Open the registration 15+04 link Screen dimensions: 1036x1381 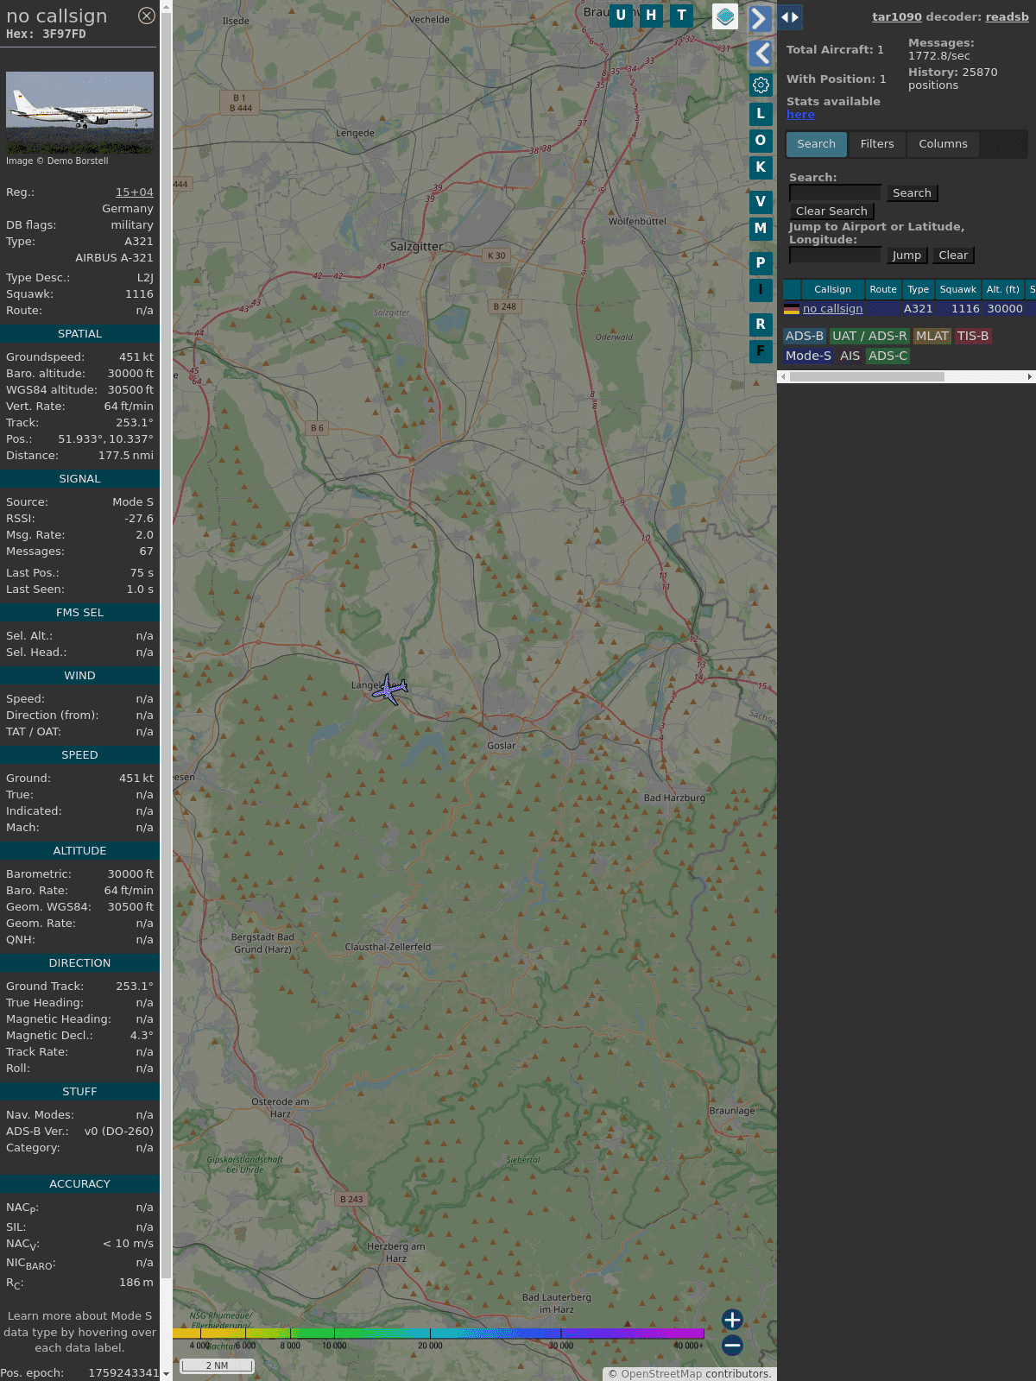[135, 192]
